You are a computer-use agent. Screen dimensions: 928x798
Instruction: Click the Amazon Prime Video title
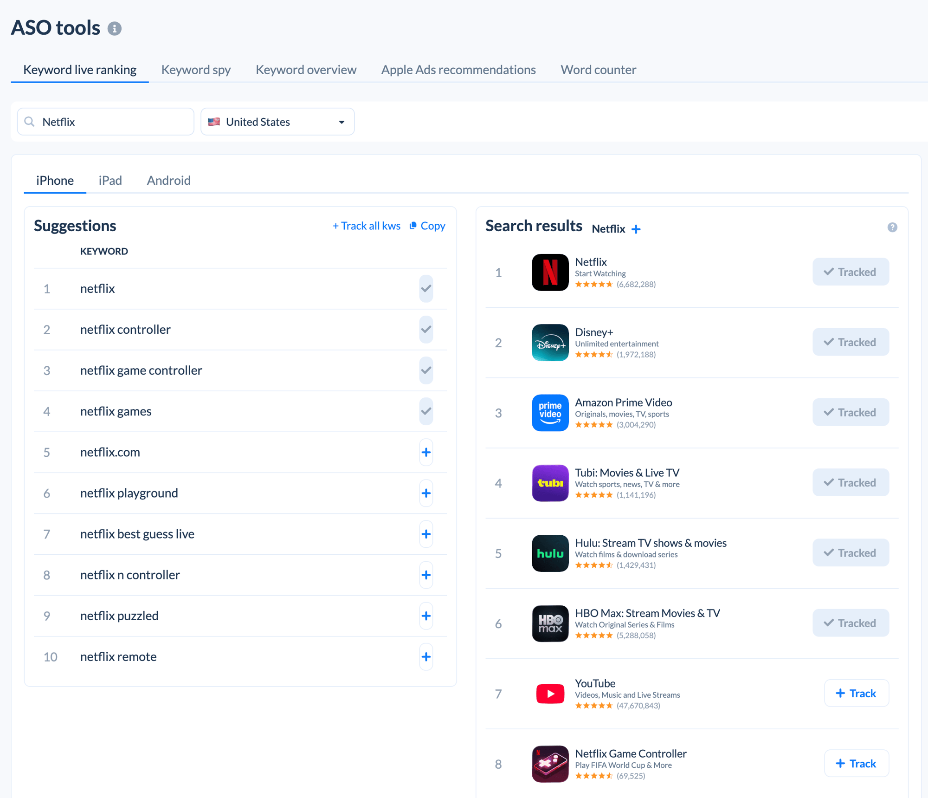point(623,402)
